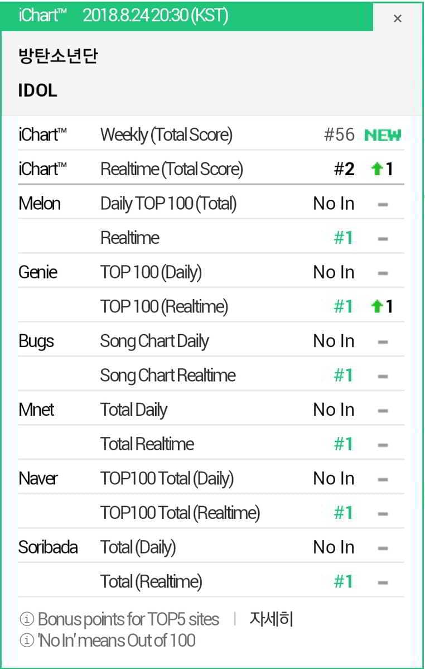425x669 pixels.
Task: Click the iChart Realtime (Total Score) label
Action: [171, 170]
